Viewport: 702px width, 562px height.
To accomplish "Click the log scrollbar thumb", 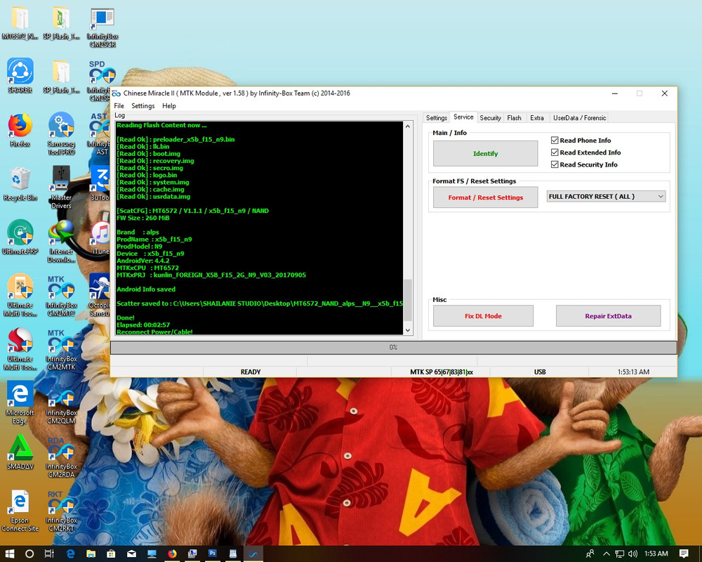I will point(407,300).
